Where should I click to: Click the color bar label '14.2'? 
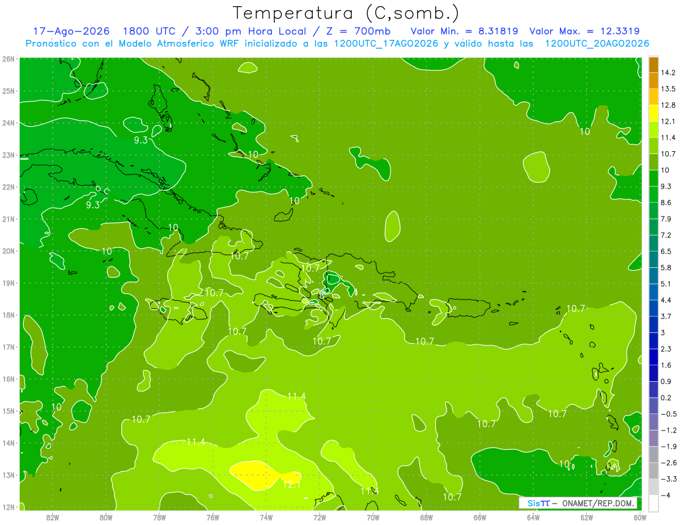pyautogui.click(x=668, y=72)
